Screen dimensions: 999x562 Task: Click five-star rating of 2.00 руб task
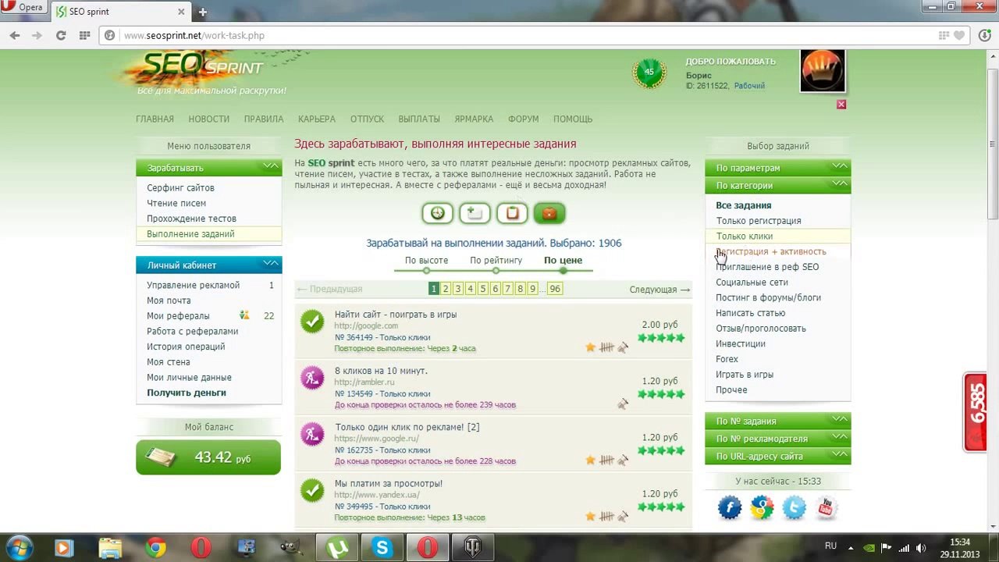click(x=661, y=338)
